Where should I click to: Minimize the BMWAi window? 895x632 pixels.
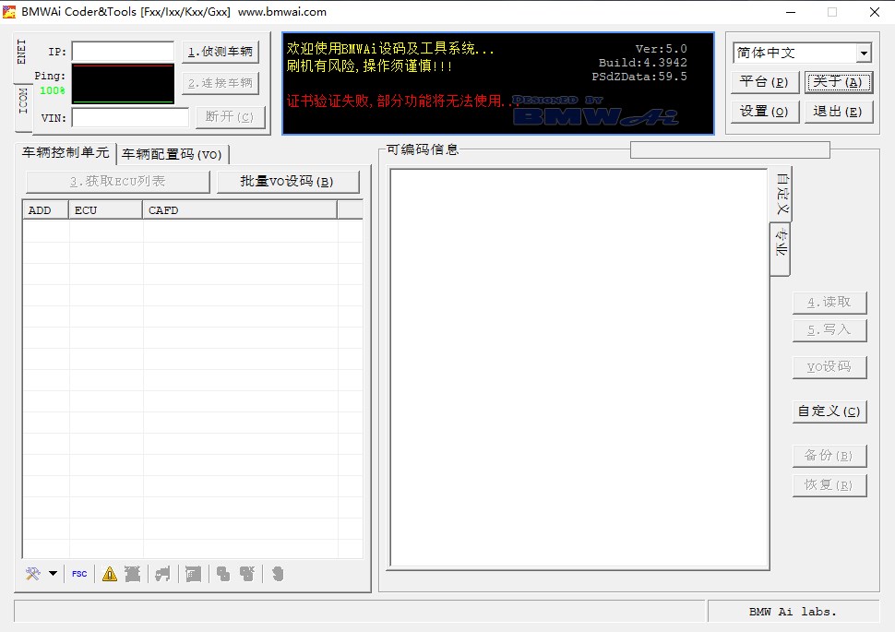(791, 12)
